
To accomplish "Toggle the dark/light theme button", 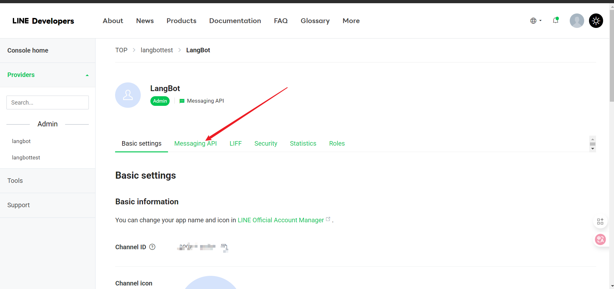I will click(x=596, y=21).
